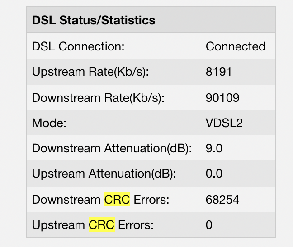The height and width of the screenshot is (247, 293).
Task: Click highlighted CRC in Upstream CRC Errors
Action: (102, 224)
